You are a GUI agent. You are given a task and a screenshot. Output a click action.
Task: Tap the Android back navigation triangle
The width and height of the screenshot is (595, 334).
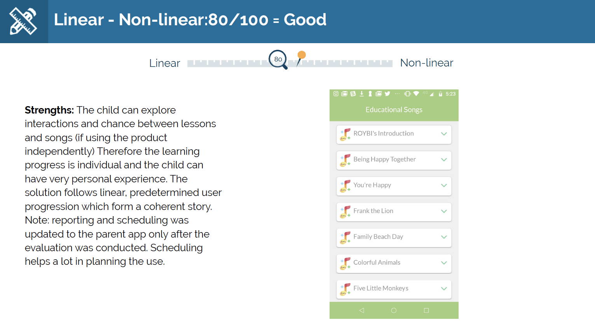(362, 310)
